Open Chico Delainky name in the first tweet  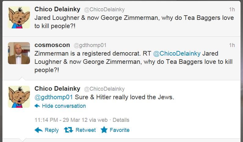point(57,9)
